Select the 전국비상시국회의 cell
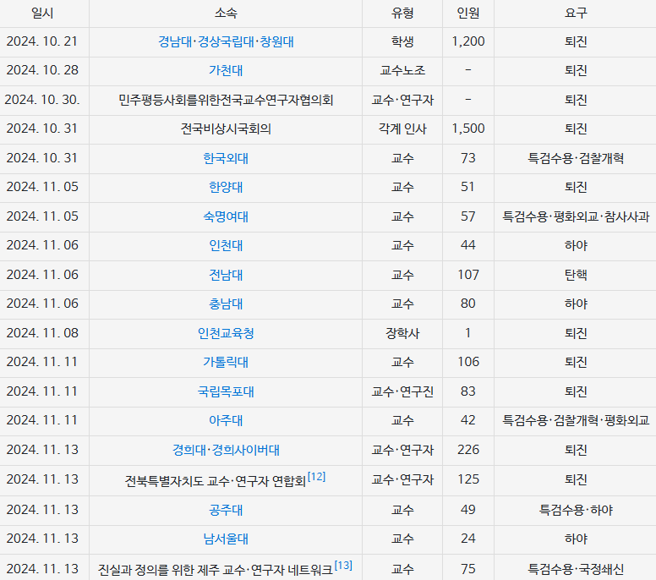 (x=226, y=129)
